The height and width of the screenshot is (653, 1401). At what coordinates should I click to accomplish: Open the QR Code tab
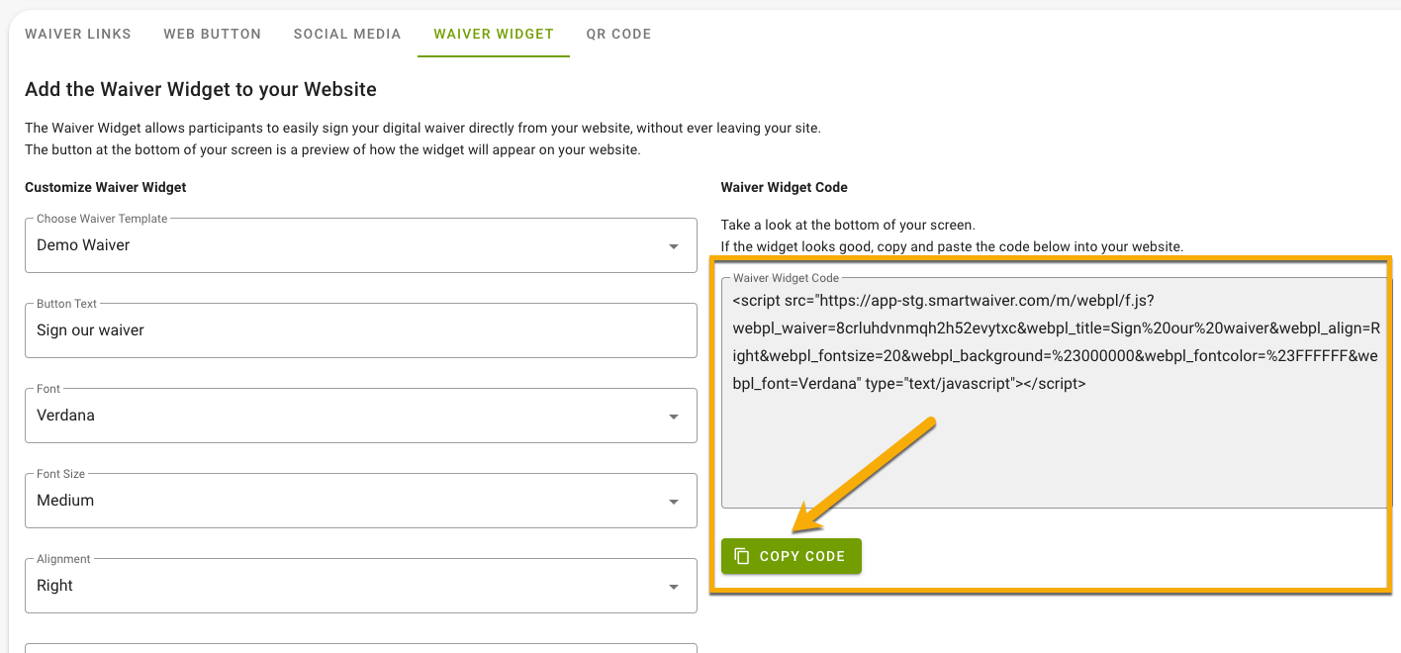click(618, 34)
